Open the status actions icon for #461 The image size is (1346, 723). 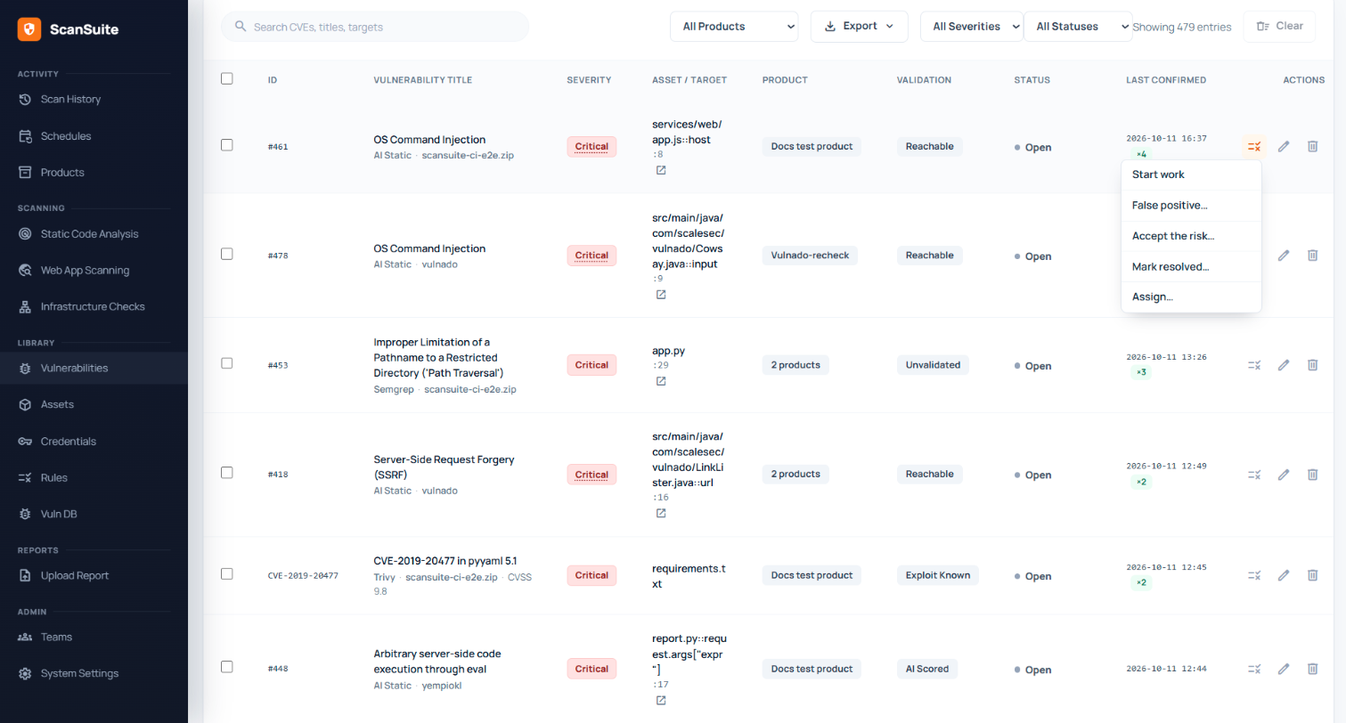tap(1254, 146)
